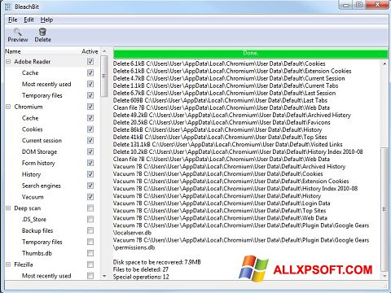The height and width of the screenshot is (293, 391).
Task: Toggle Adobe Reader Cache checkbox
Action: coord(90,72)
